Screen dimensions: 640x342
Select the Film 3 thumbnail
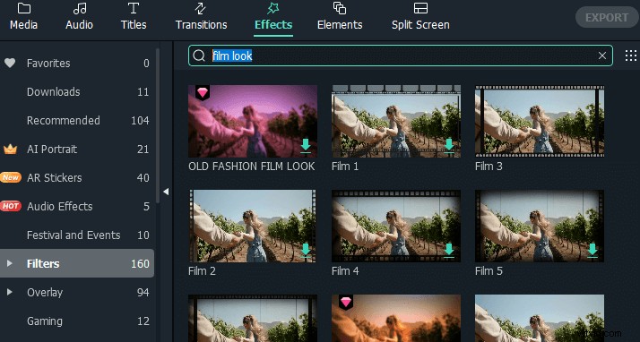coord(540,121)
